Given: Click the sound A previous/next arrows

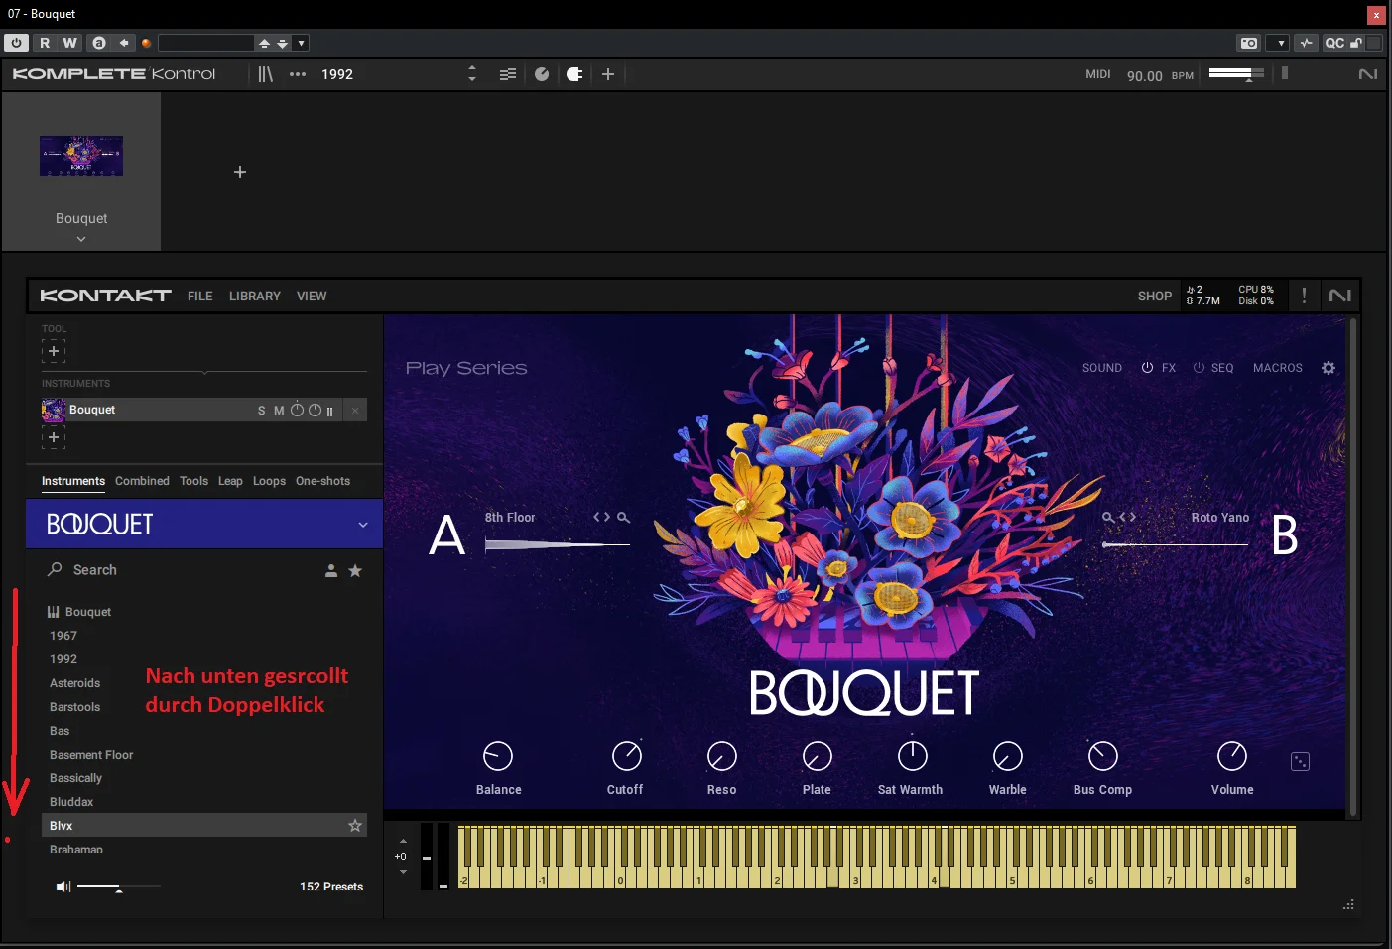Looking at the screenshot, I should pos(602,518).
